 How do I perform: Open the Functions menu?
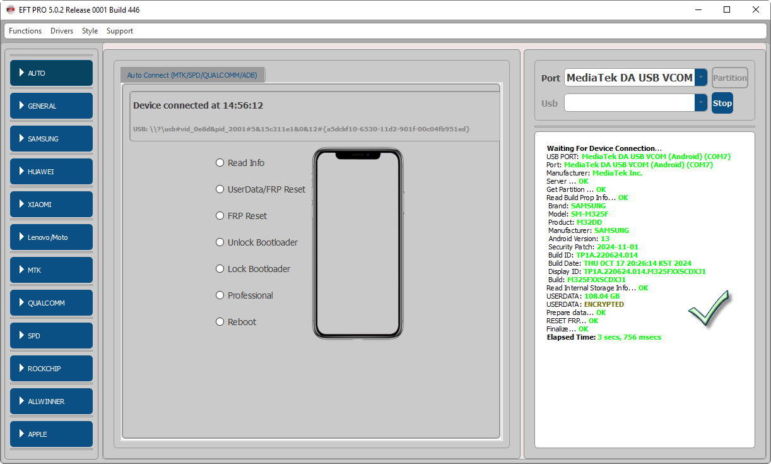[x=25, y=31]
